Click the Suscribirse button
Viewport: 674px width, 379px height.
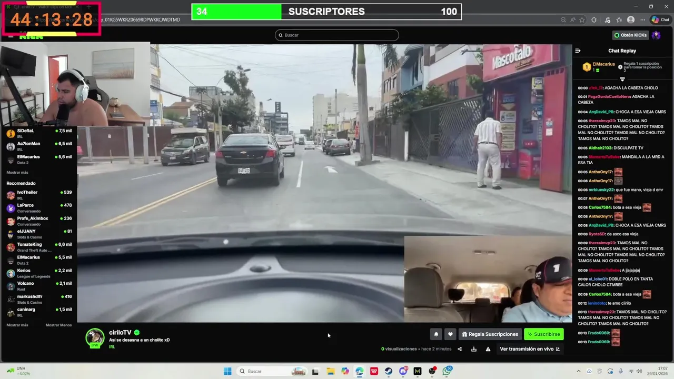pos(544,334)
